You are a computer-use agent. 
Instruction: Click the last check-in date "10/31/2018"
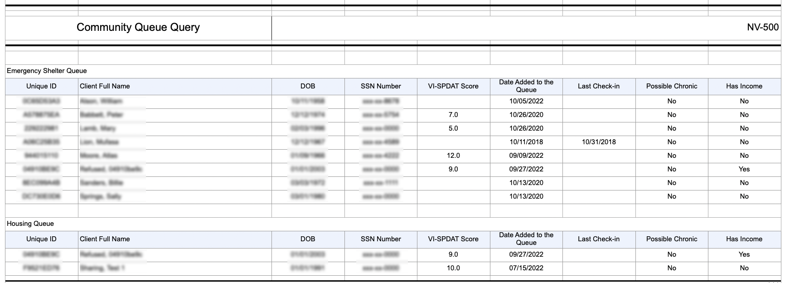599,142
